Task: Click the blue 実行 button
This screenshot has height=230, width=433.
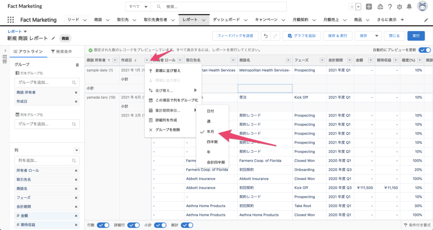Action: point(416,36)
